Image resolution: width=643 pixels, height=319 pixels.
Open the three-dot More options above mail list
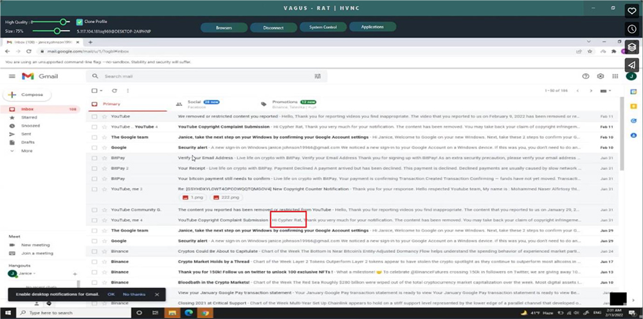(128, 91)
